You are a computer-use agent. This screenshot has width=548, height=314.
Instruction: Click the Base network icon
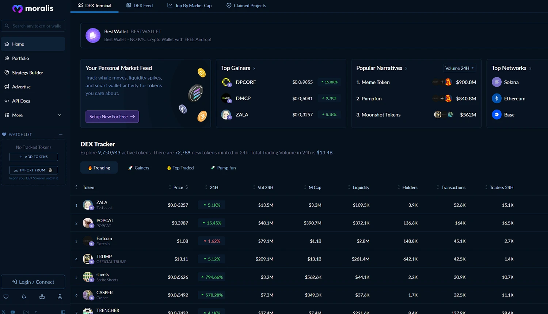[x=496, y=115]
